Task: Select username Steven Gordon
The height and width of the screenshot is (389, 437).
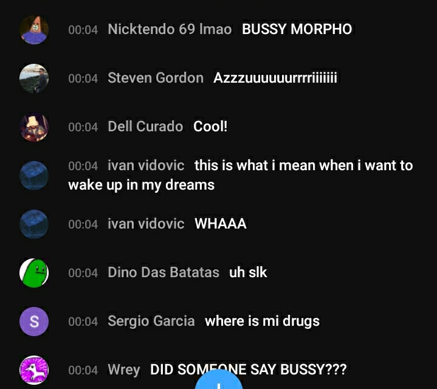Action: coord(156,78)
